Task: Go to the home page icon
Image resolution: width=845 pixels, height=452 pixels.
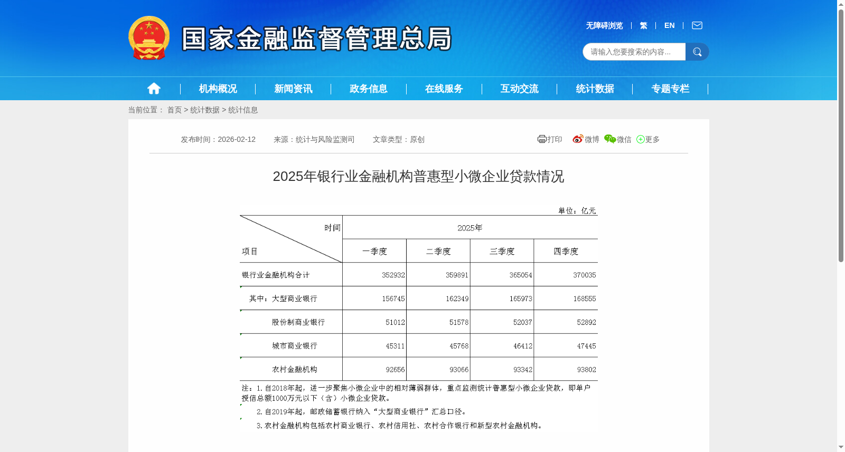Action: point(154,89)
